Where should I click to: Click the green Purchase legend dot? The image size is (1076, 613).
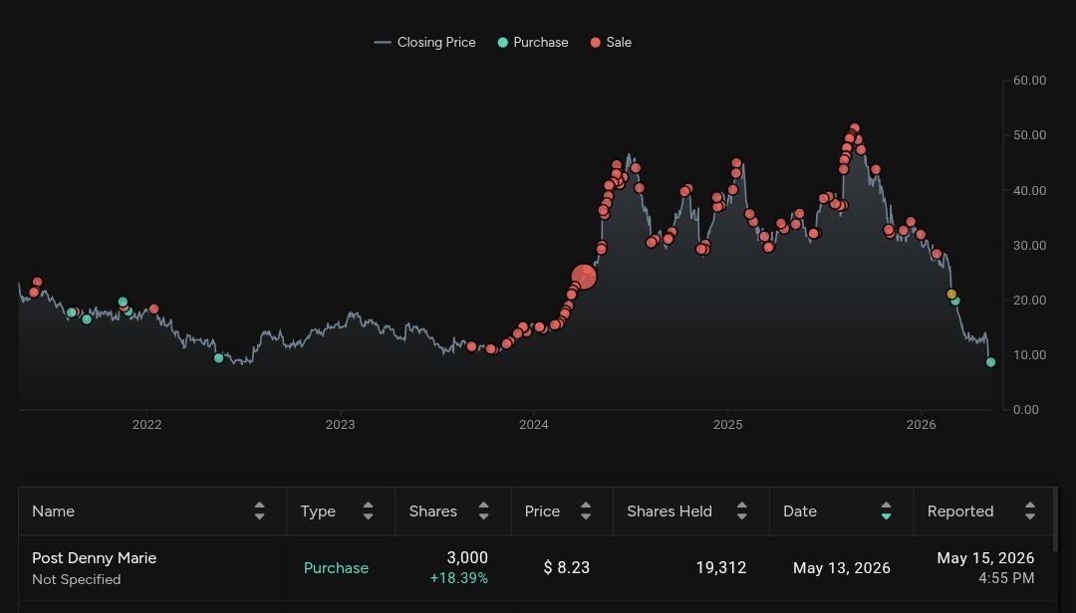tap(502, 43)
